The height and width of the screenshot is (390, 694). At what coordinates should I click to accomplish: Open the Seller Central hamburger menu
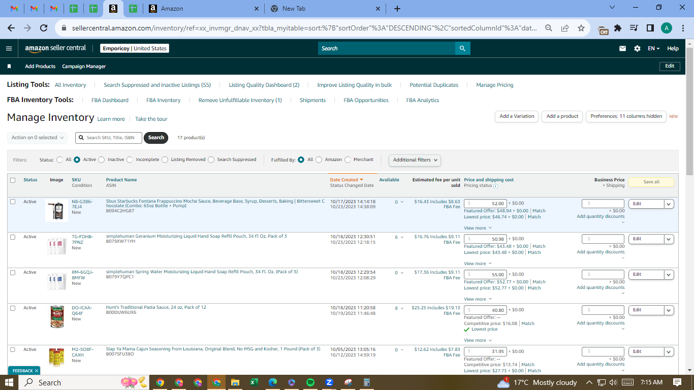coord(9,48)
